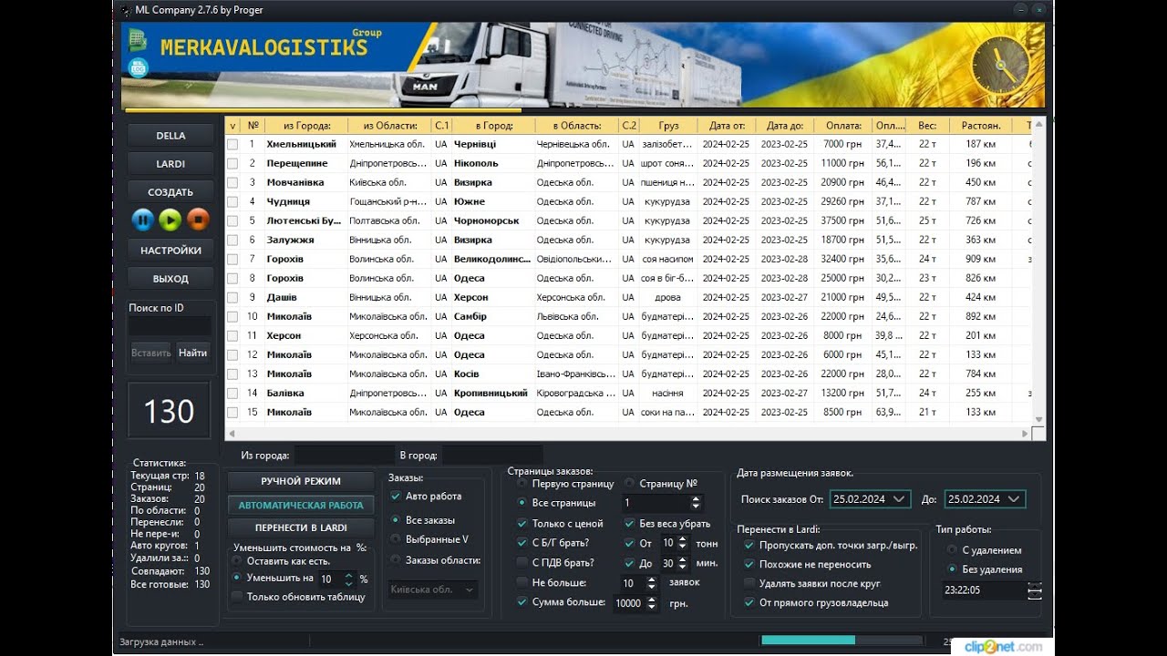Click the 'Сумма больше' amount stepper arrows
Image resolution: width=1167 pixels, height=656 pixels.
651,603
